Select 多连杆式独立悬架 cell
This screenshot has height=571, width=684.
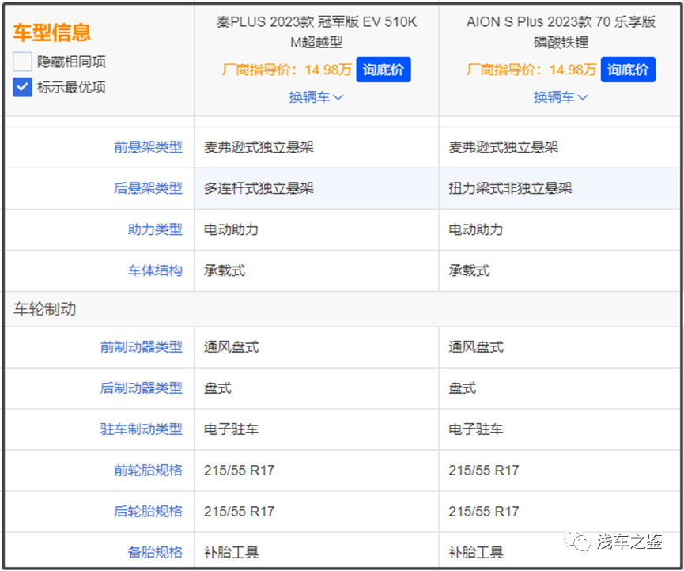(316, 188)
